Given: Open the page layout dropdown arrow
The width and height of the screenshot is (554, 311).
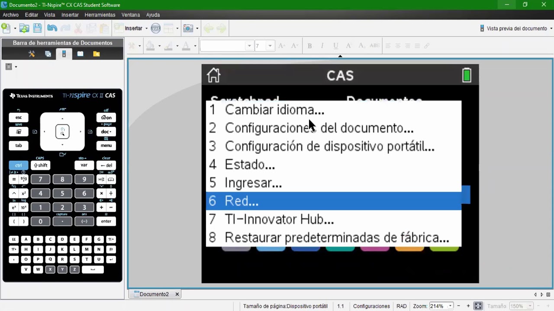Looking at the screenshot, I should click(x=177, y=29).
